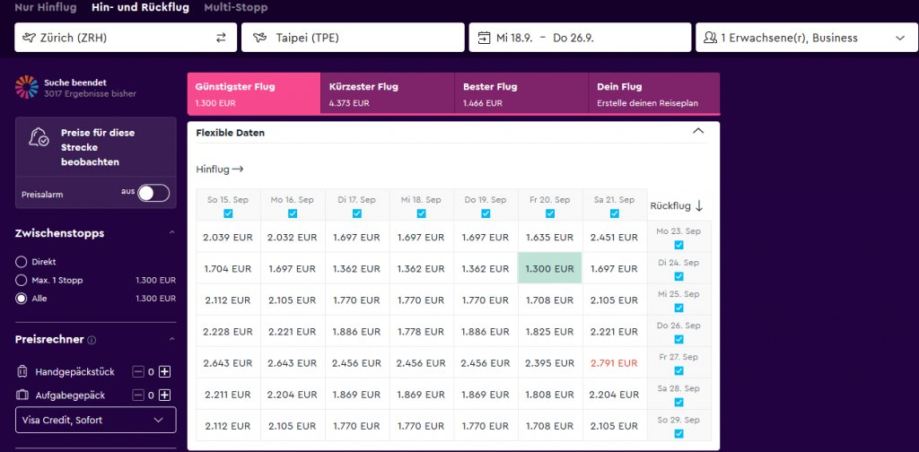Uncheck the Di 17. Sep outbound checkbox
The height and width of the screenshot is (452, 919).
coord(357,213)
